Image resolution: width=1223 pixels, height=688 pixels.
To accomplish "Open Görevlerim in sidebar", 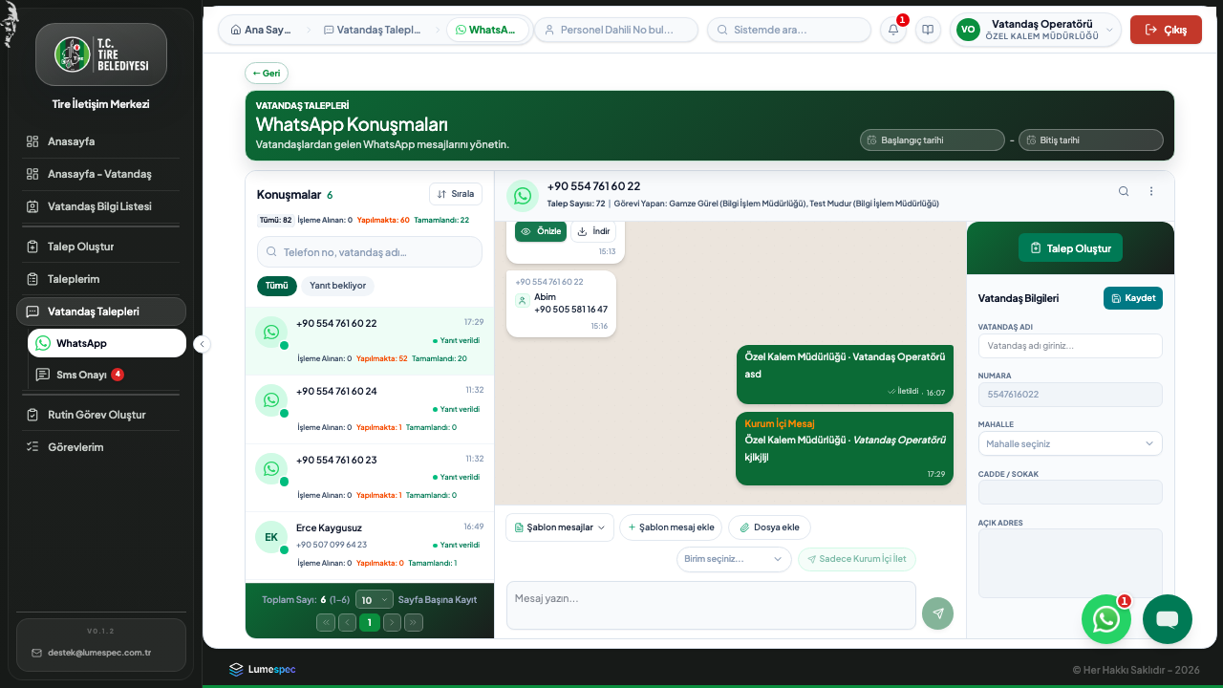I will tap(101, 447).
